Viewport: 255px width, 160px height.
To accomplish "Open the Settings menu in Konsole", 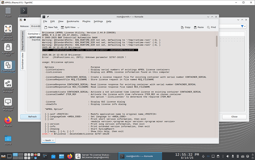I will (x=98, y=21).
